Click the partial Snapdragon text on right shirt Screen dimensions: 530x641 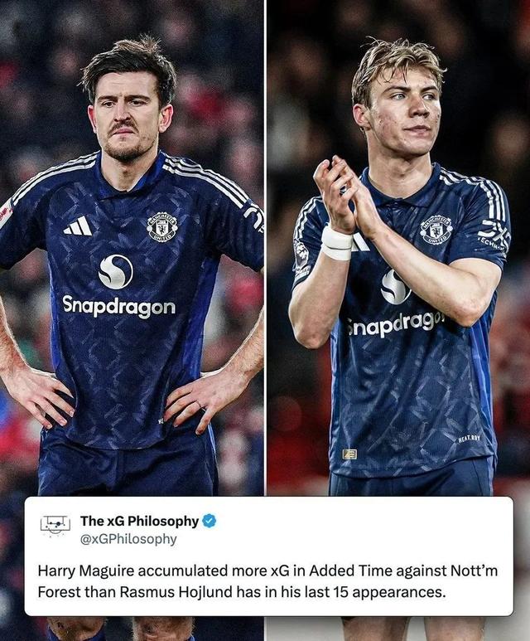pyautogui.click(x=394, y=325)
